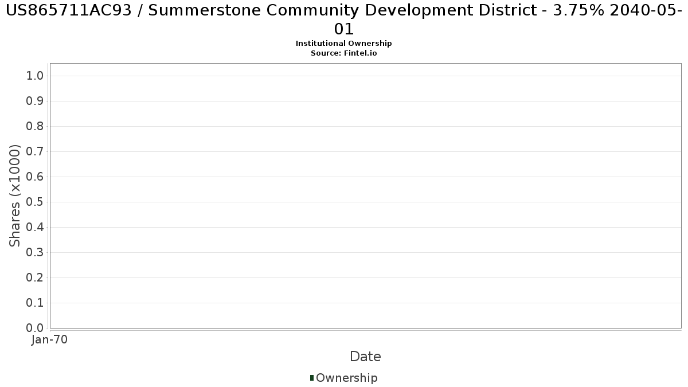Click the Summerstone Community Development District chart title
This screenshot has width=688, height=387.
point(344,19)
